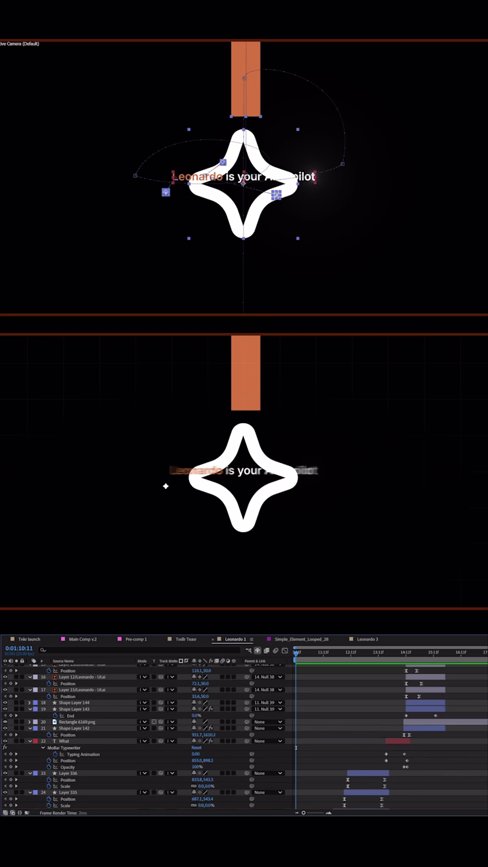Hide the What text layer
This screenshot has width=488, height=867.
(5, 741)
